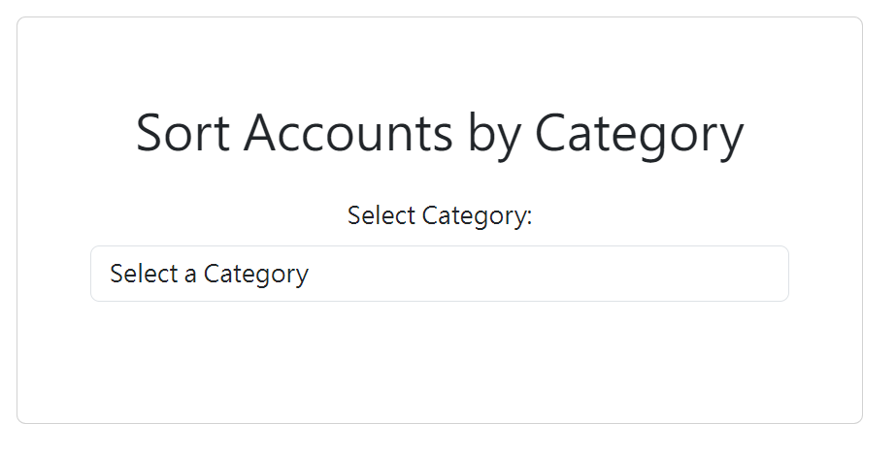Click the "Sort Accounts by Category" heading
Viewport: 896px width, 456px height.
pyautogui.click(x=440, y=133)
